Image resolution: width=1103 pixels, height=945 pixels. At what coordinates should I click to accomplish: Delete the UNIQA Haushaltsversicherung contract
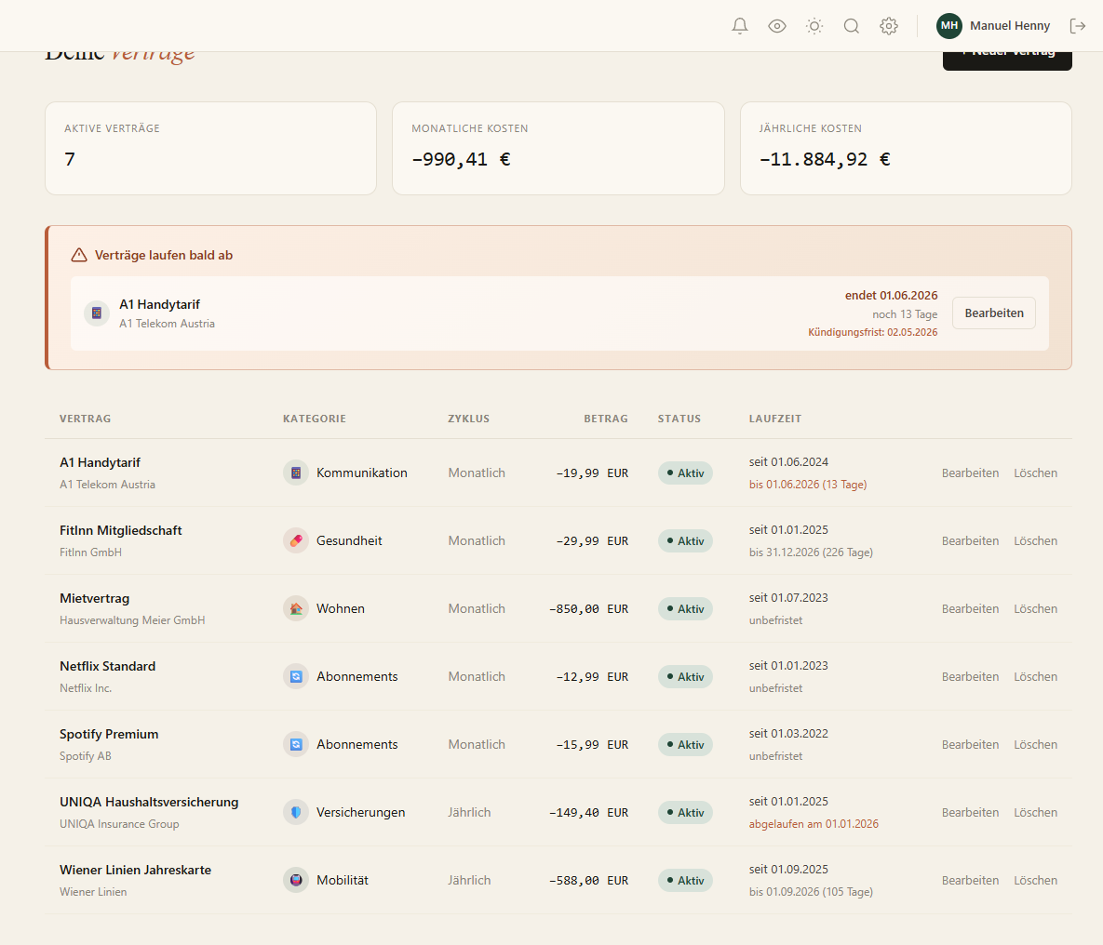[1035, 812]
